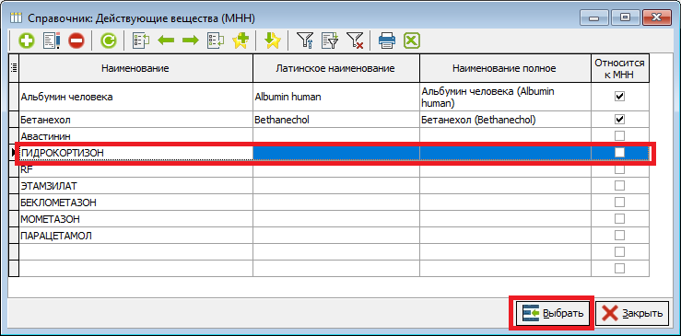Viewport: 681px width, 336px height.
Task: Click the green right arrow icon
Action: pos(190,41)
